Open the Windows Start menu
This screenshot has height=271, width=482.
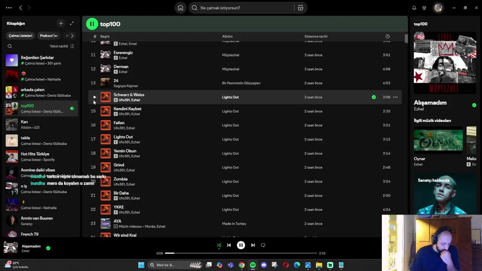[141, 265]
